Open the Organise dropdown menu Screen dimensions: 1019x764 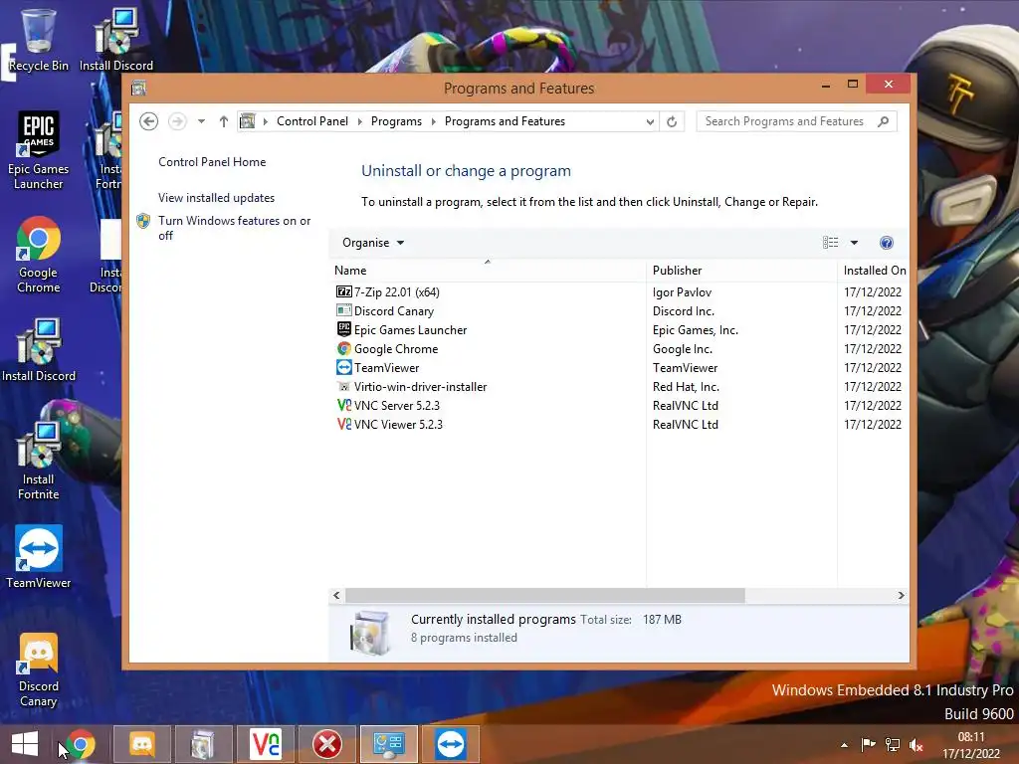[373, 243]
